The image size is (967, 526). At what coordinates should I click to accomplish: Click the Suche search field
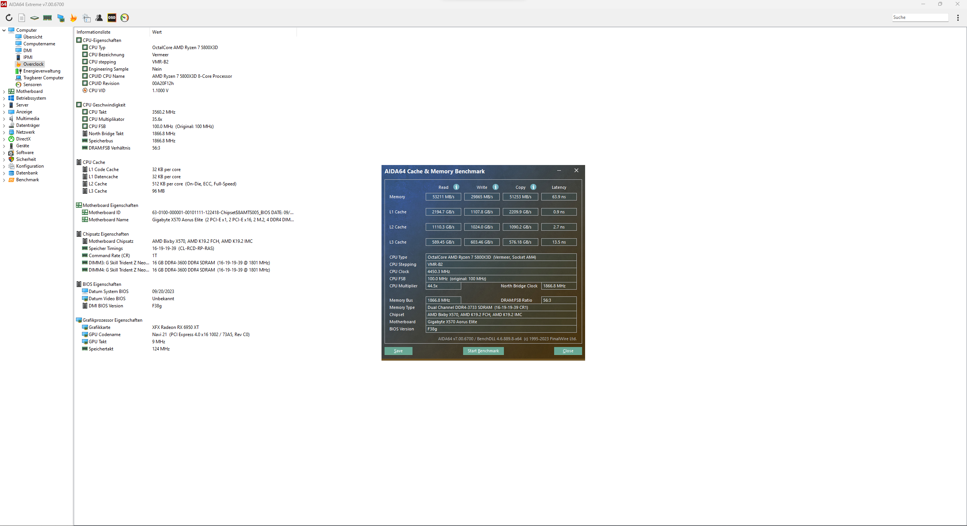[x=920, y=17]
